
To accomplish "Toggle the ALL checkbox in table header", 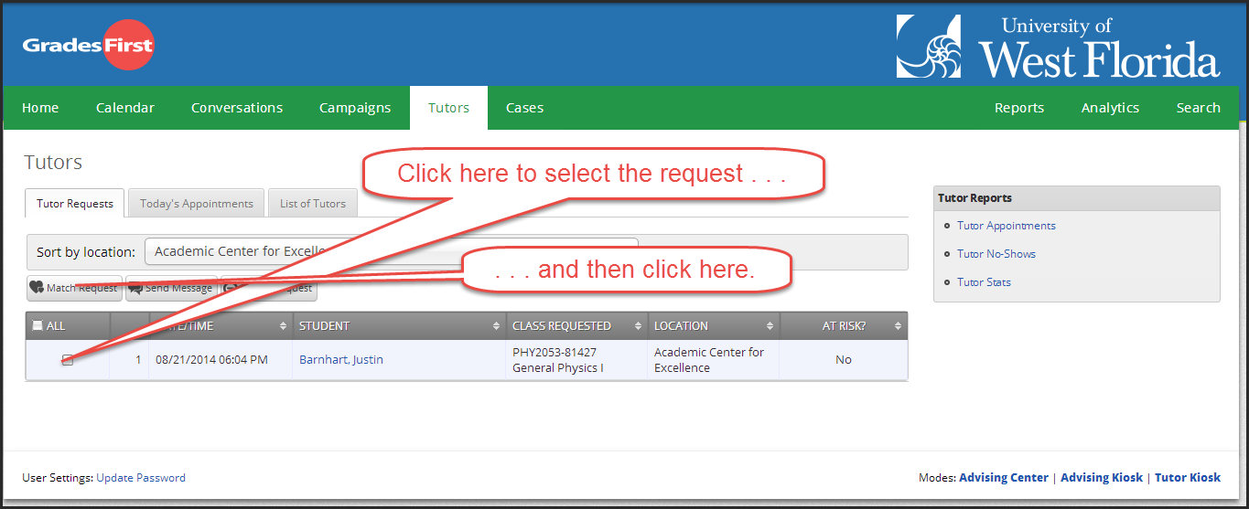I will click(x=38, y=325).
